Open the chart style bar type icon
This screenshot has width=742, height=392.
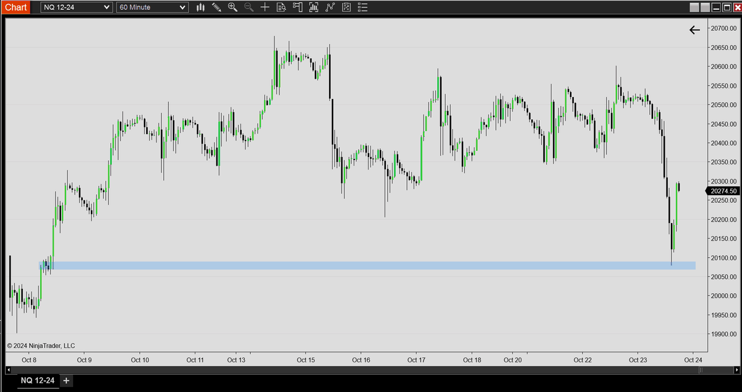[x=200, y=7]
